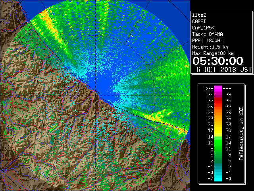254x191 pixels.
Task: Select the 'Task: OYAMA' line
Action: 208,34
